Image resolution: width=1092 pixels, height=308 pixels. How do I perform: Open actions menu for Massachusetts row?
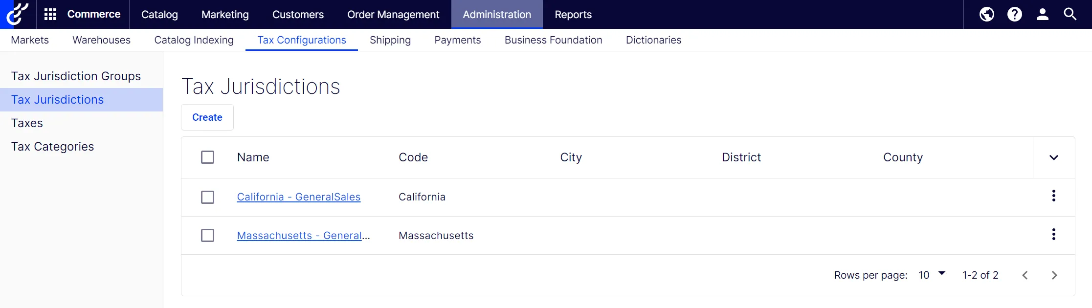point(1054,235)
